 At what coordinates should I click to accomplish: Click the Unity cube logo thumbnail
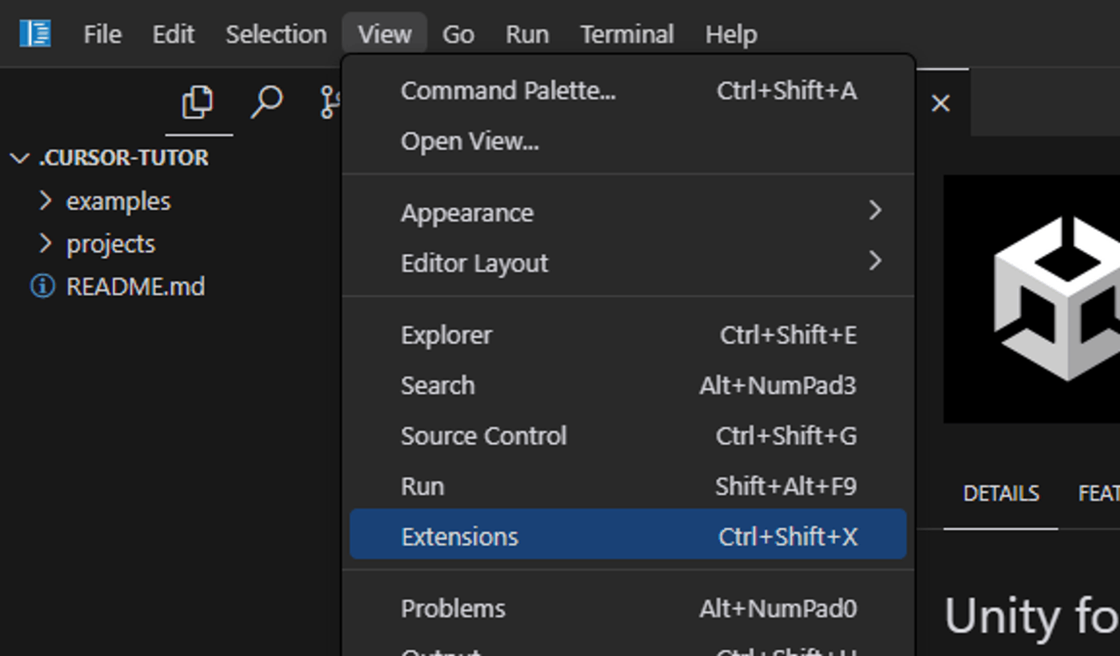[x=1032, y=298]
